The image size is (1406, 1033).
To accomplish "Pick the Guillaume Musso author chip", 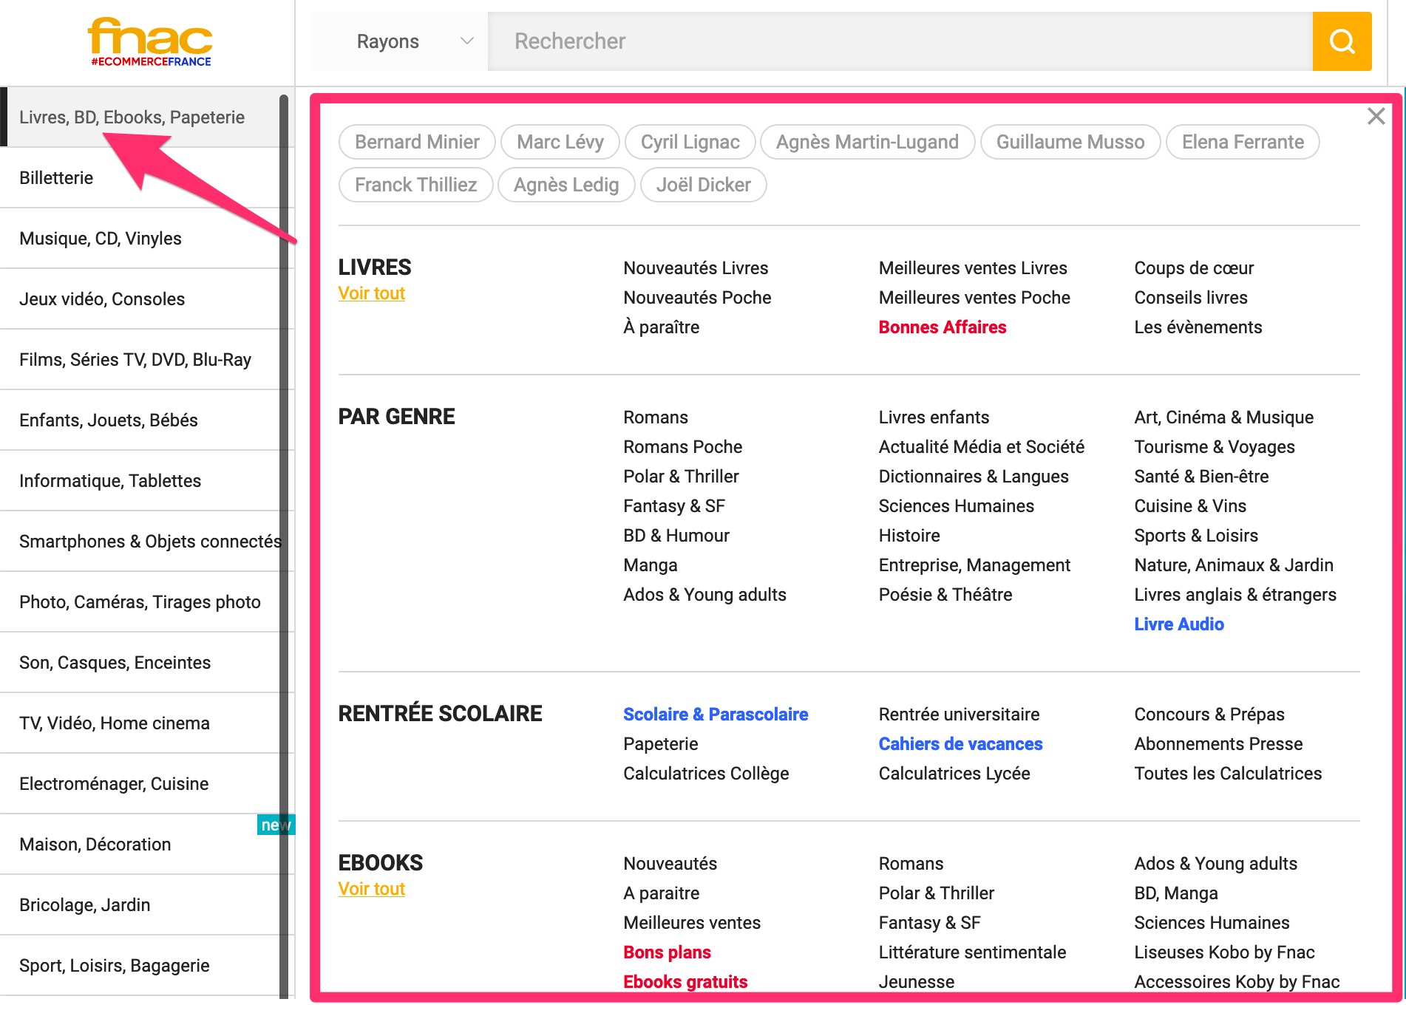I will (x=1070, y=142).
